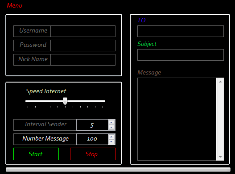Click inside the Message text area
235x174 pixels.
pyautogui.click(x=177, y=119)
